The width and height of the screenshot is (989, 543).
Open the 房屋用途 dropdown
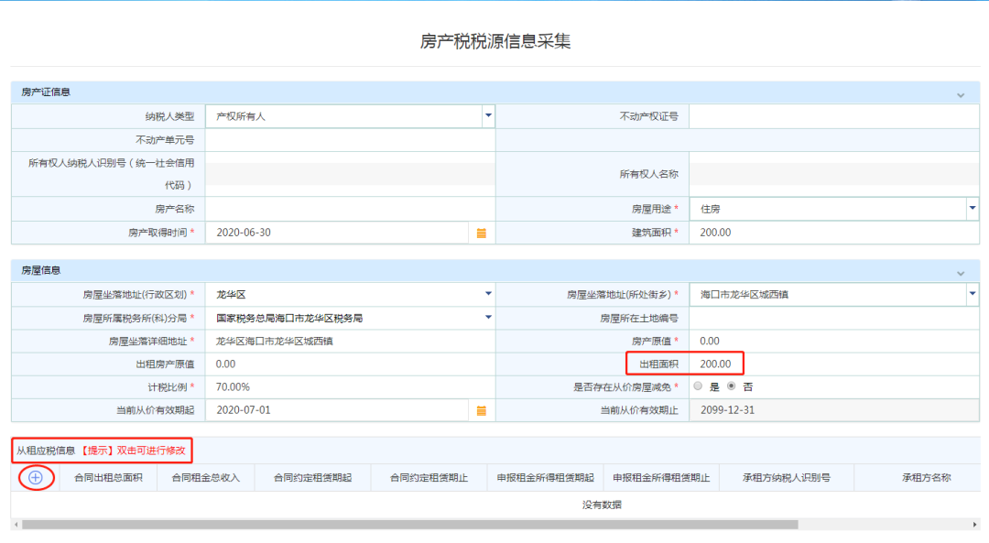point(973,208)
